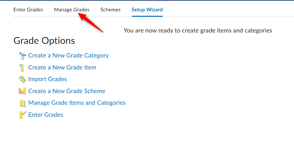Viewport: 294px width, 142px height.
Task: Open the Enter Grades tab
Action: [x=28, y=9]
